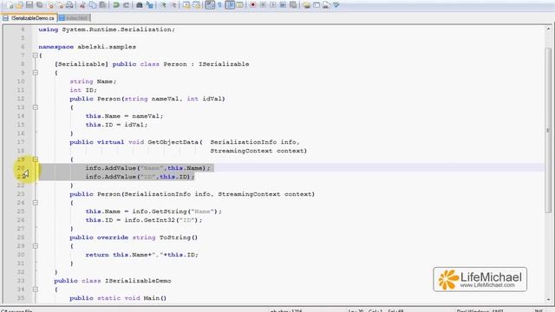Open the Replace dialog icon
Viewport: 555px width, 312px height.
[x=150, y=5]
